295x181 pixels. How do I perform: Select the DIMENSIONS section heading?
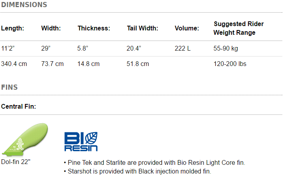tap(24, 5)
